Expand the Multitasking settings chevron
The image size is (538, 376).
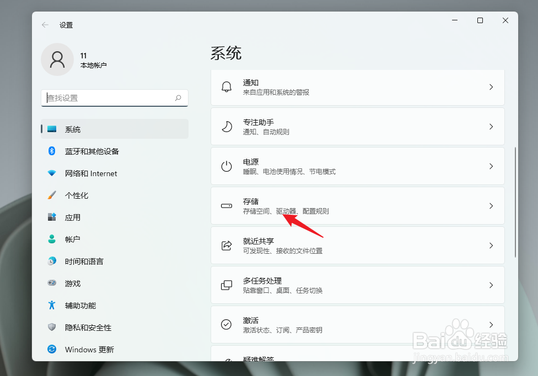[x=491, y=285]
